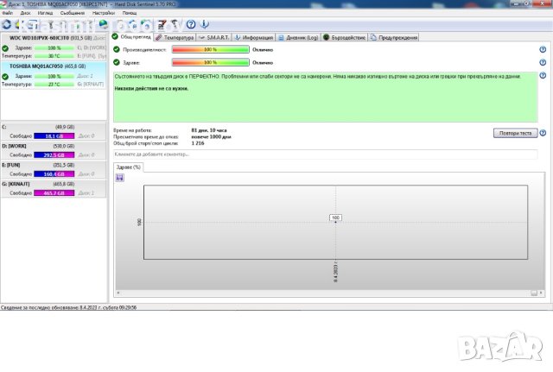Switch to the S.M.A.R.T. tab
Screen dimensions: 553x372
[x=215, y=38]
